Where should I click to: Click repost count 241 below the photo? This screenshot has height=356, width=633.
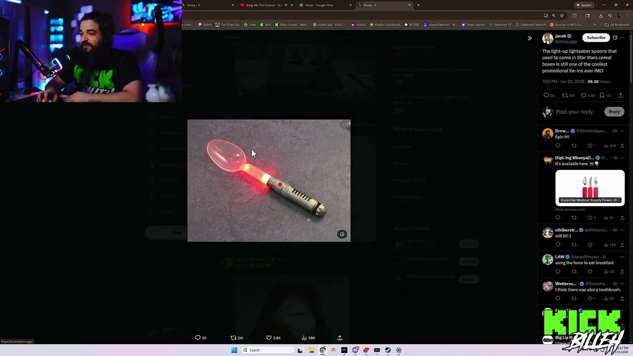click(x=237, y=338)
